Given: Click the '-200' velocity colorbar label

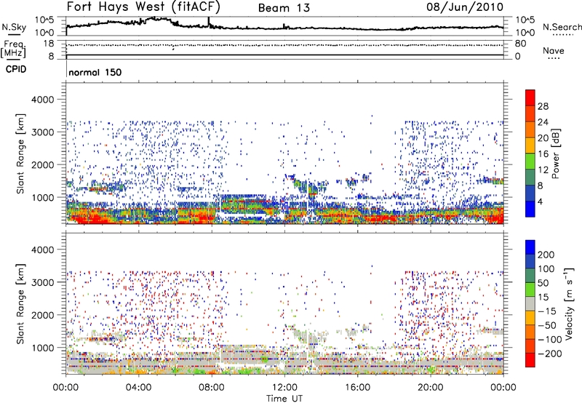Looking at the screenshot, I should tap(550, 354).
